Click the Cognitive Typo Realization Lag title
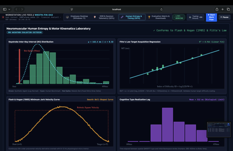The height and width of the screenshot is (151, 233). coord(135,100)
